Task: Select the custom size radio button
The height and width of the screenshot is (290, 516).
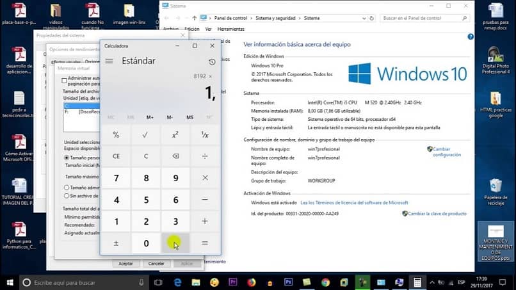Action: (67, 157)
